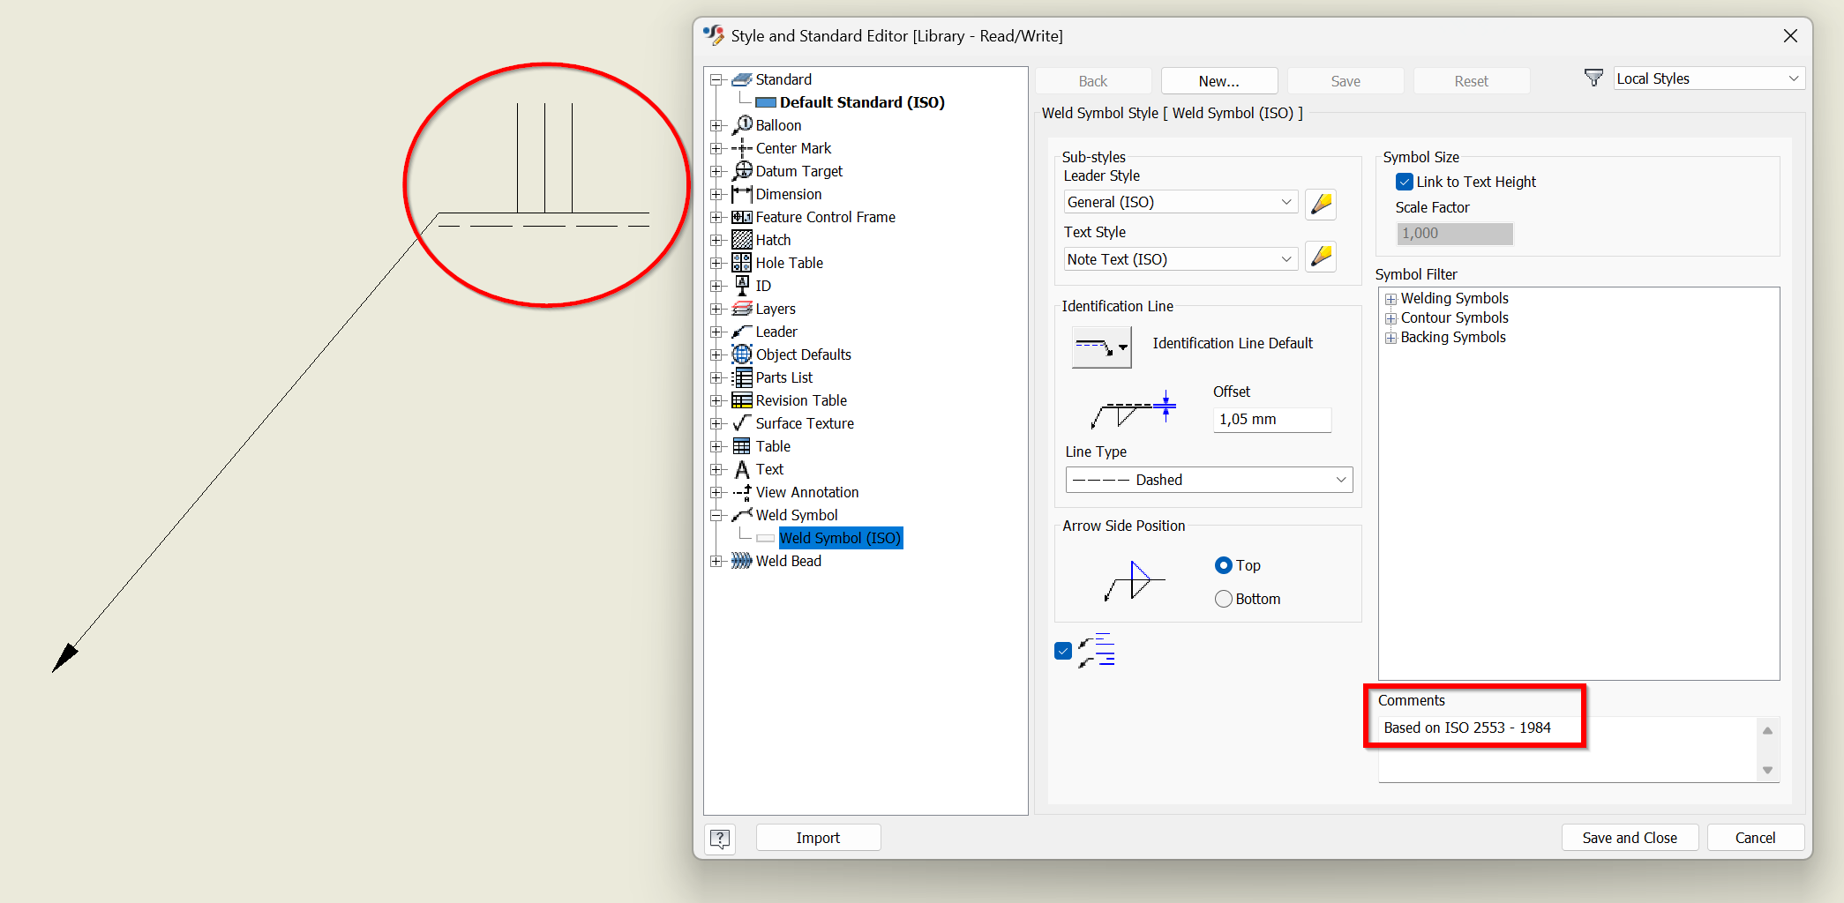Open Identification Line Default picker
Viewport: 1844px width, 903px height.
coord(1101,347)
